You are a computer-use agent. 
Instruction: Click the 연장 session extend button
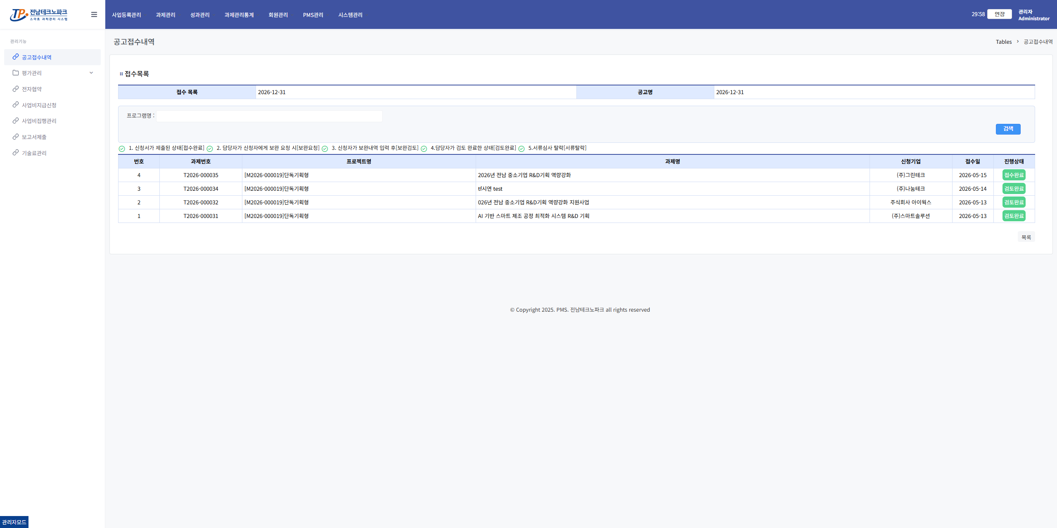(999, 14)
